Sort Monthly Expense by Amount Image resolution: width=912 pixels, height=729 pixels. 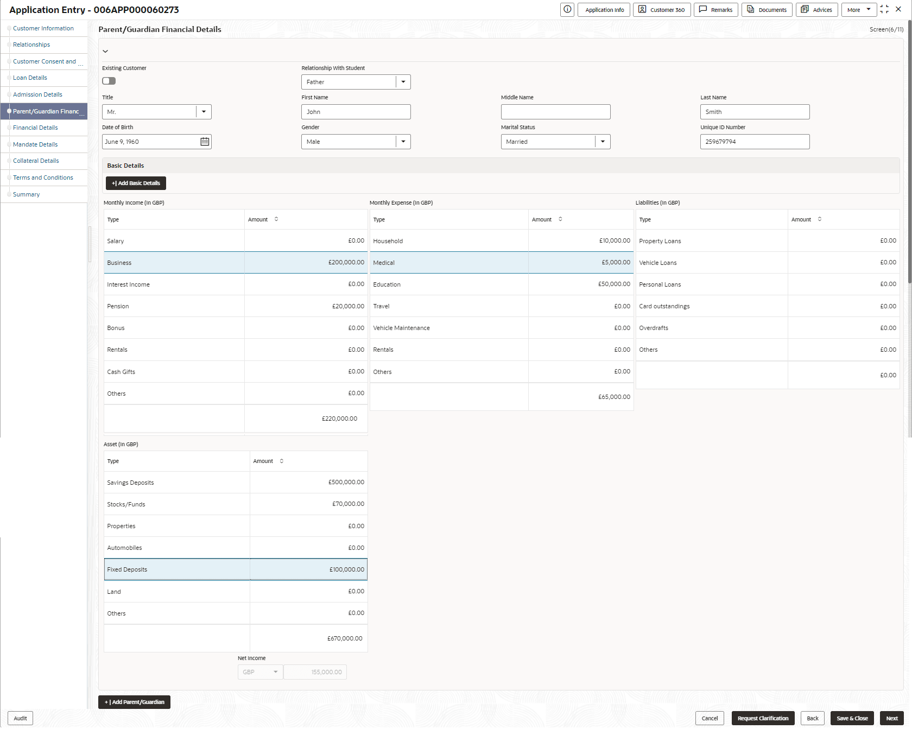point(560,219)
